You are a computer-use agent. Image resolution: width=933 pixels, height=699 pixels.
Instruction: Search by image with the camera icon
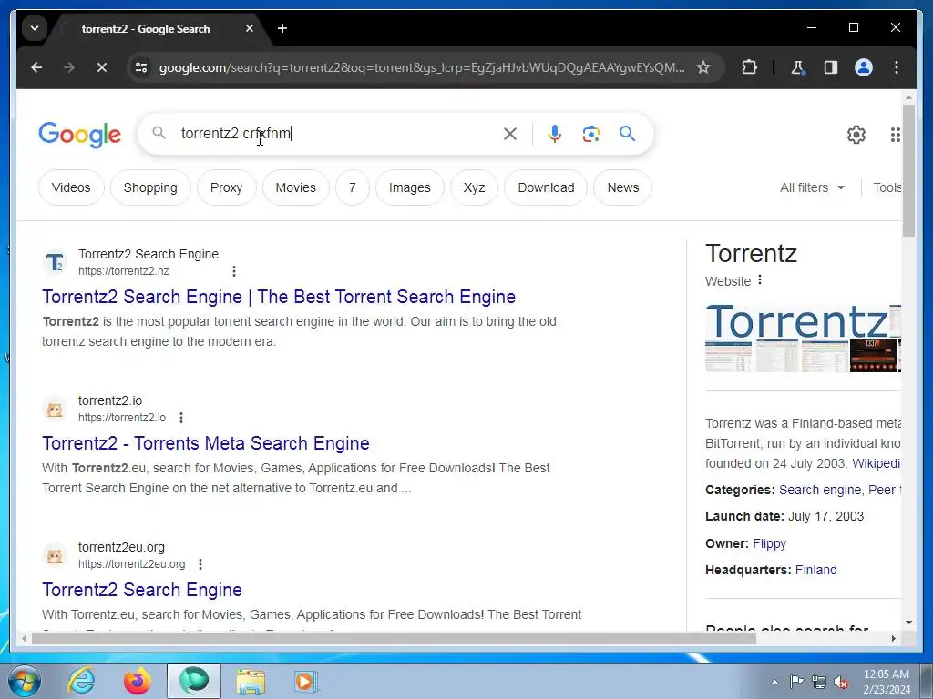(590, 134)
